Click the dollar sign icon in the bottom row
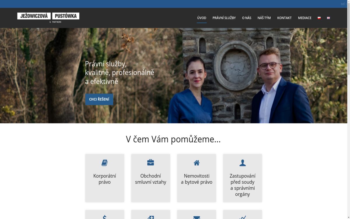The width and height of the screenshot is (350, 219). click(104, 217)
